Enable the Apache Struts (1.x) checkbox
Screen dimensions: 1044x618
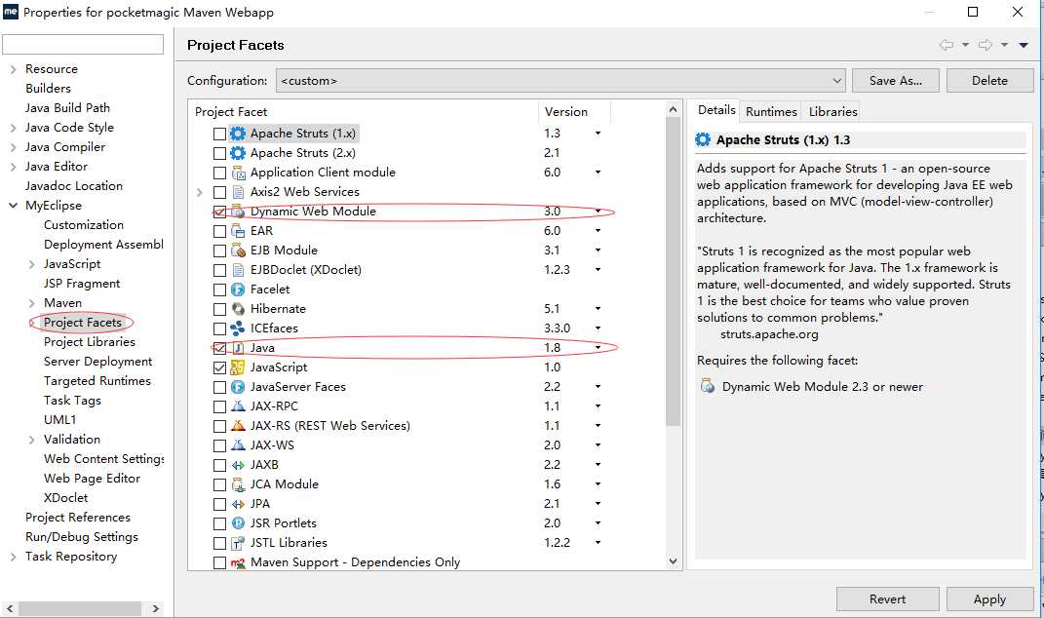pyautogui.click(x=219, y=134)
